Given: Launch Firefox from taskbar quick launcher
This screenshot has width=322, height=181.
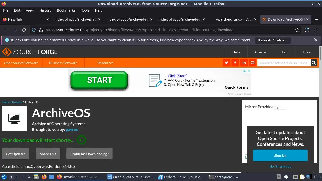Looking at the screenshot, I should click(x=44, y=177).
